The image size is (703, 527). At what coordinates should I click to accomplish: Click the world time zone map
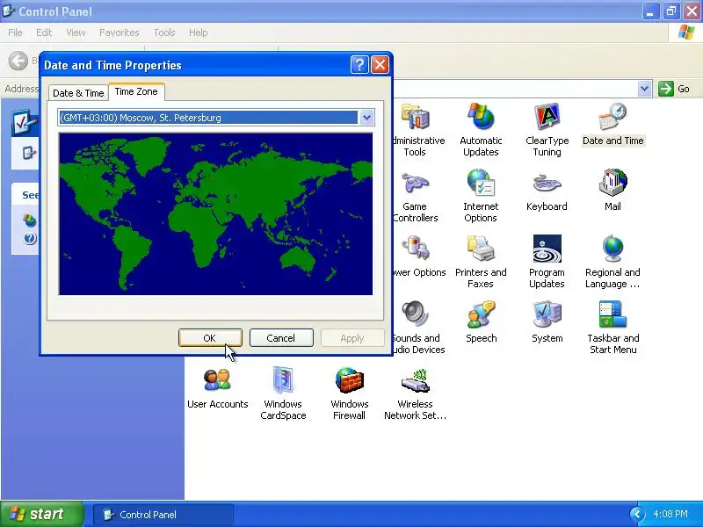(215, 214)
